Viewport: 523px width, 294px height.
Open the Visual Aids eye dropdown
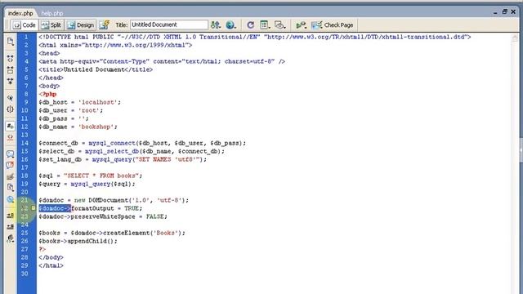(x=279, y=25)
